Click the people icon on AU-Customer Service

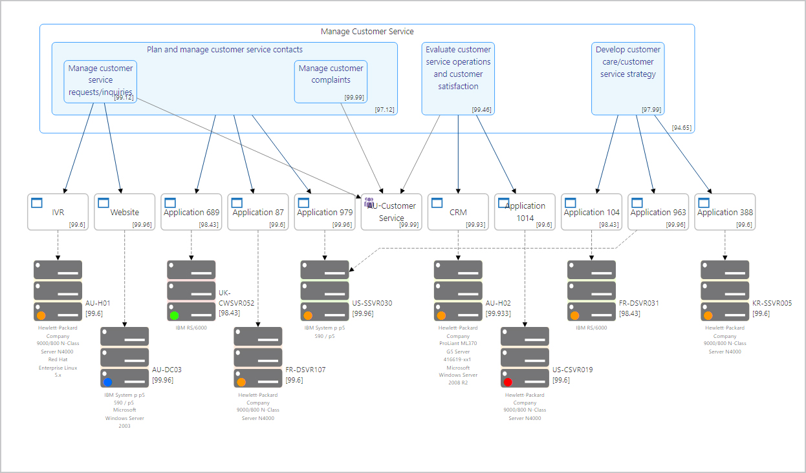(369, 203)
